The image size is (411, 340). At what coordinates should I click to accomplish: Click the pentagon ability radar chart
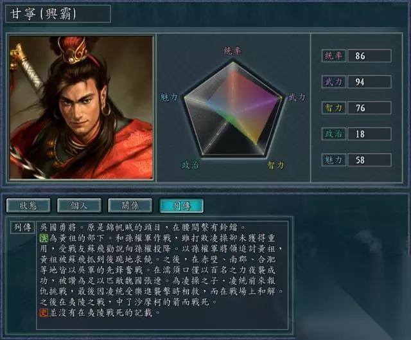coord(232,109)
